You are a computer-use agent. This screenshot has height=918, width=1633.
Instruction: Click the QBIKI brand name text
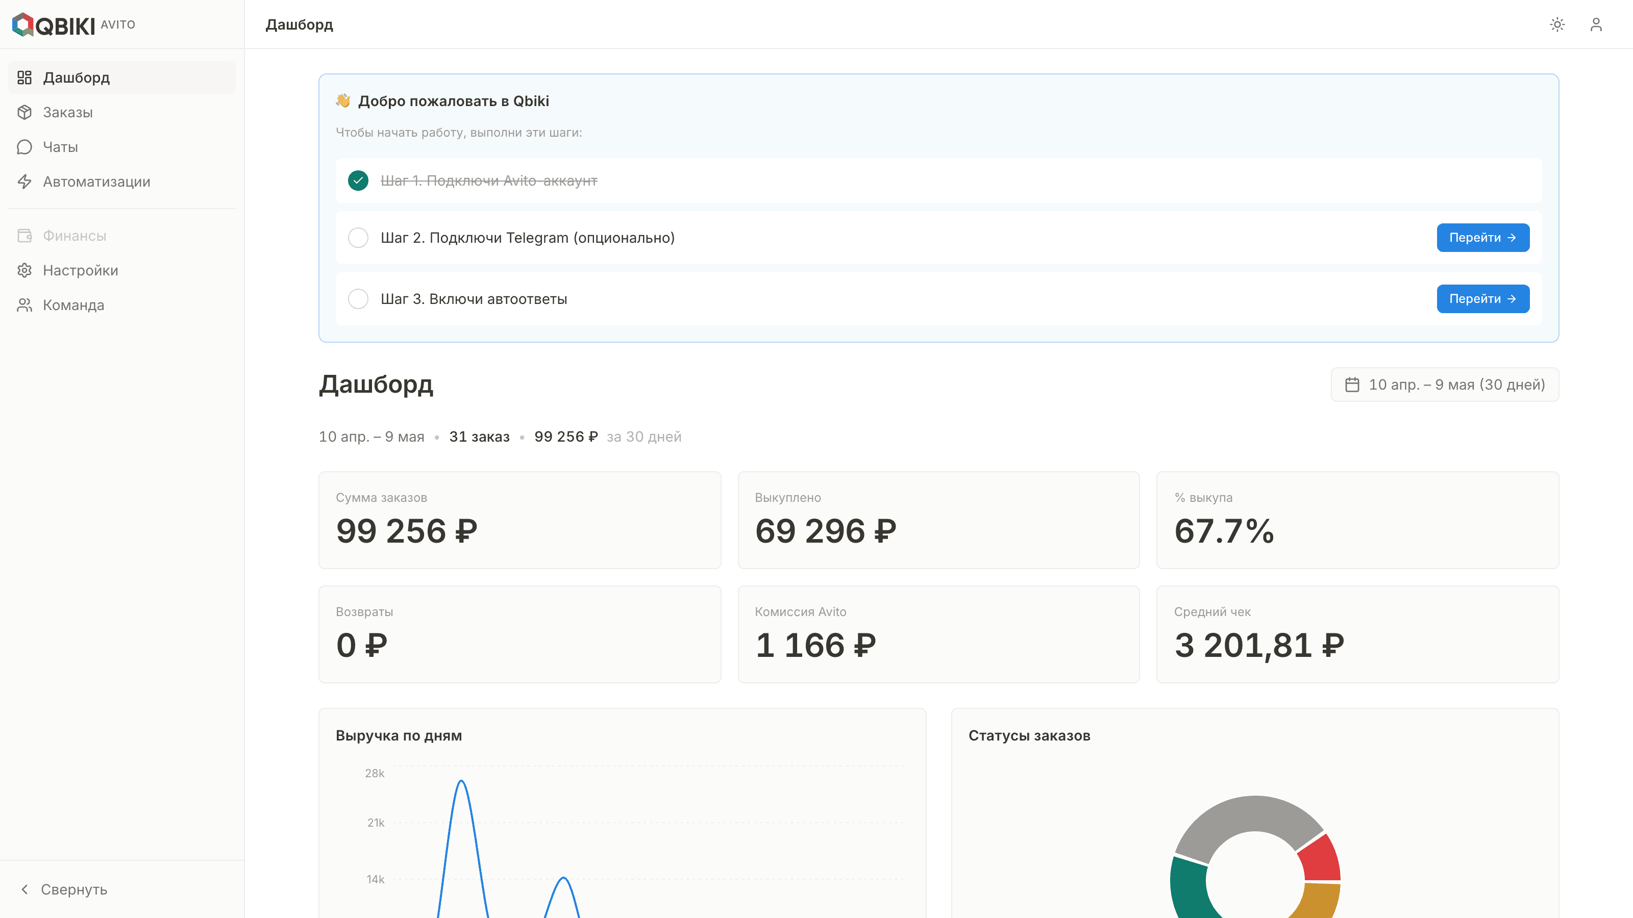(x=65, y=26)
